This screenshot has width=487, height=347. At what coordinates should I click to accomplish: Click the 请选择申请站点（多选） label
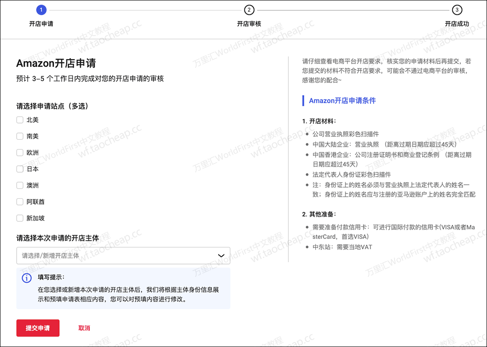[x=52, y=106]
